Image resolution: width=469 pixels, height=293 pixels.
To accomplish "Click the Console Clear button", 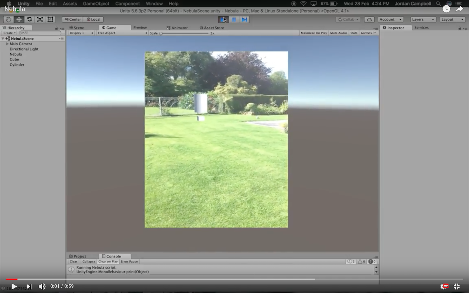I will click(x=73, y=262).
